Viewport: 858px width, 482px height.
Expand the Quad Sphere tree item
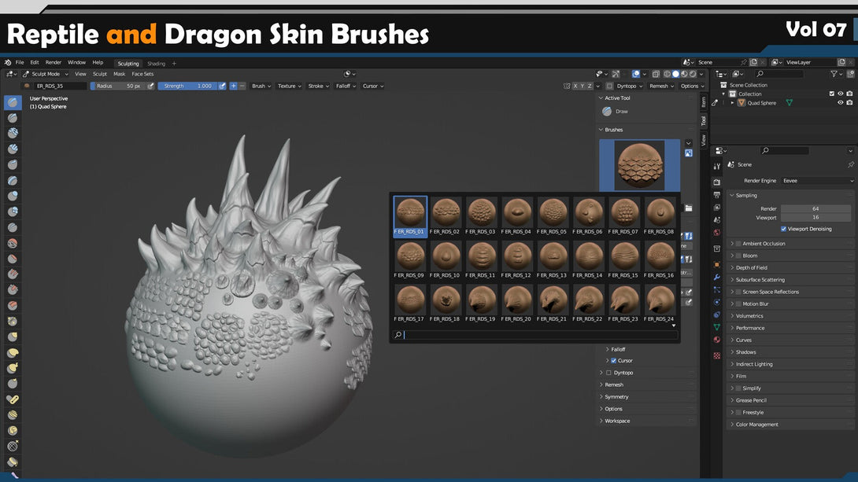732,103
